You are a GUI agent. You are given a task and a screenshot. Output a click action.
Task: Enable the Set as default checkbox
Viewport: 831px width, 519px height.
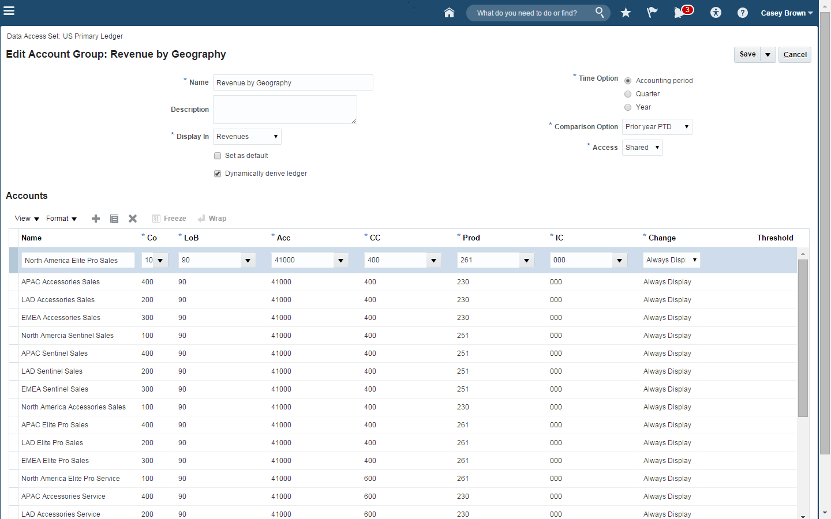pyautogui.click(x=218, y=156)
